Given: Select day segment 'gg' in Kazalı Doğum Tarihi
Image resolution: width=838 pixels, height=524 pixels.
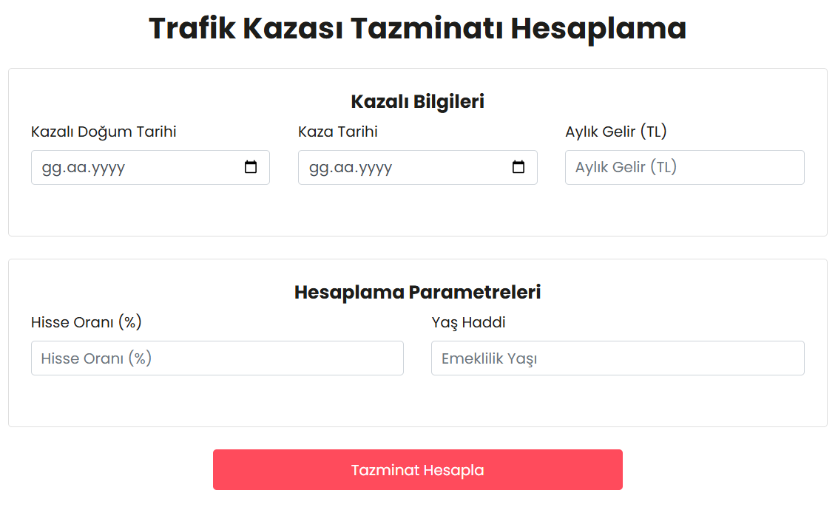Looking at the screenshot, I should click(50, 168).
